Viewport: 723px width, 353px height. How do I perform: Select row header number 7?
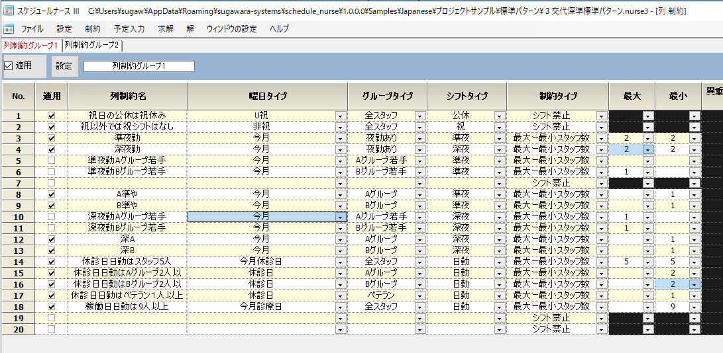tap(18, 183)
